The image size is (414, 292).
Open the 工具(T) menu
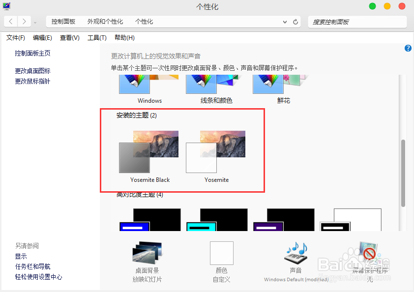pyautogui.click(x=96, y=38)
